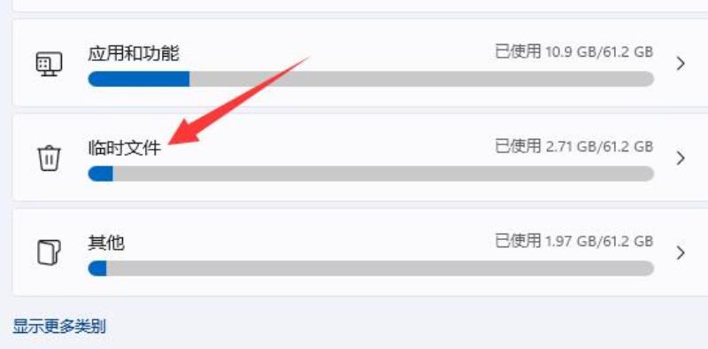Click the blue filled portion of 临时文件 bar

[100, 174]
